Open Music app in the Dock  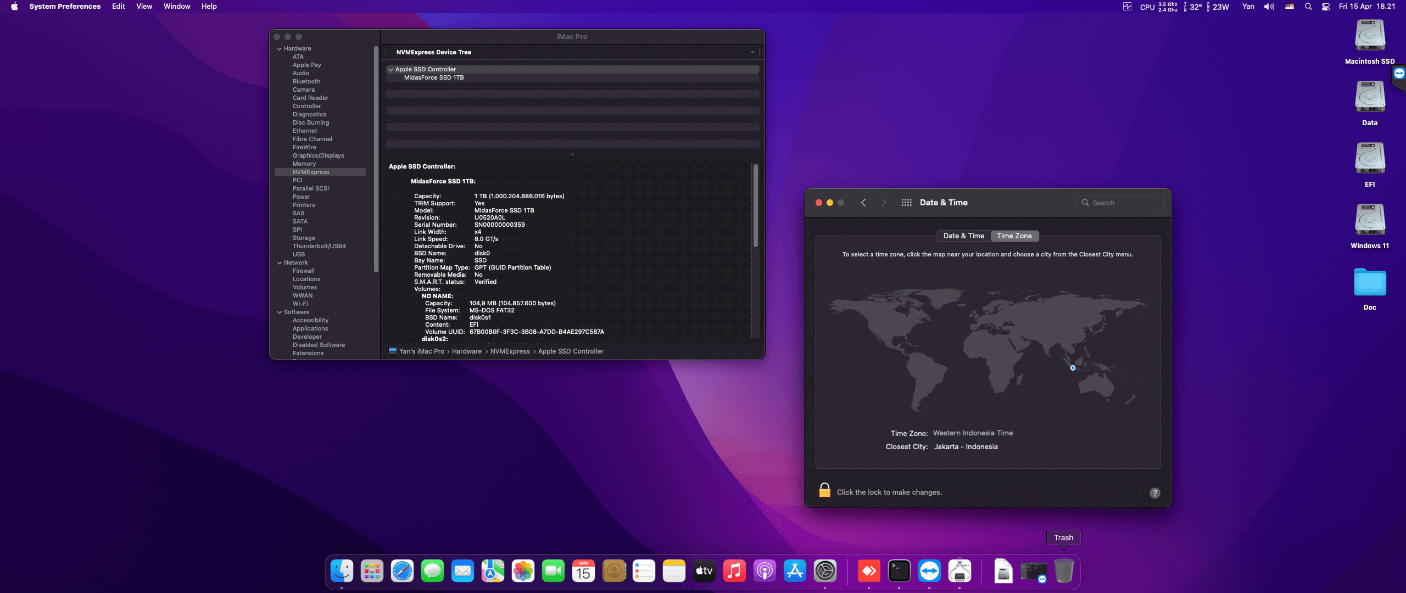coord(734,571)
